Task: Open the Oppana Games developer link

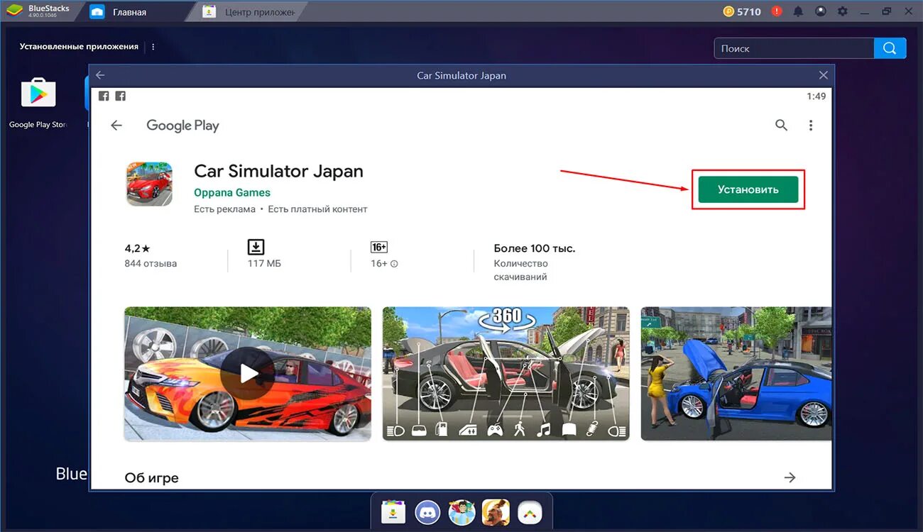Action: click(232, 192)
